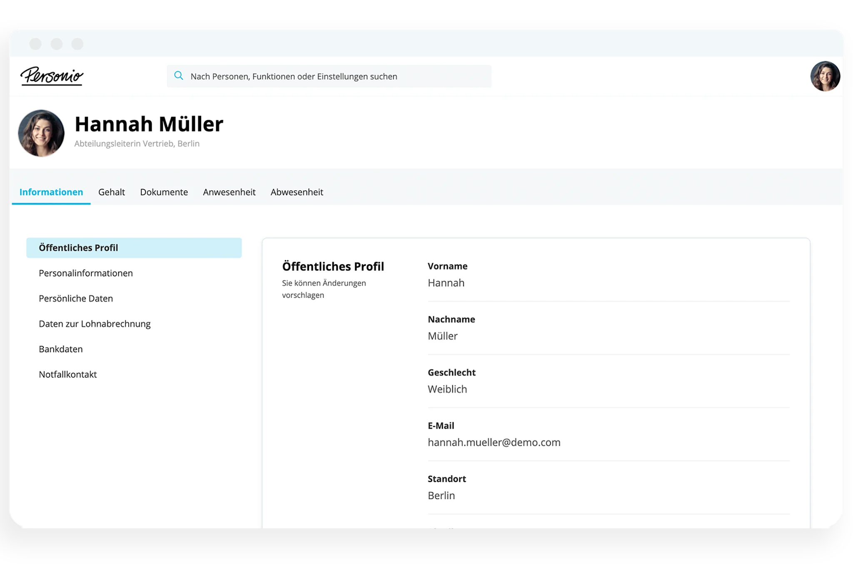
Task: Click Hannah Müller's large profile photo
Action: coord(41,133)
